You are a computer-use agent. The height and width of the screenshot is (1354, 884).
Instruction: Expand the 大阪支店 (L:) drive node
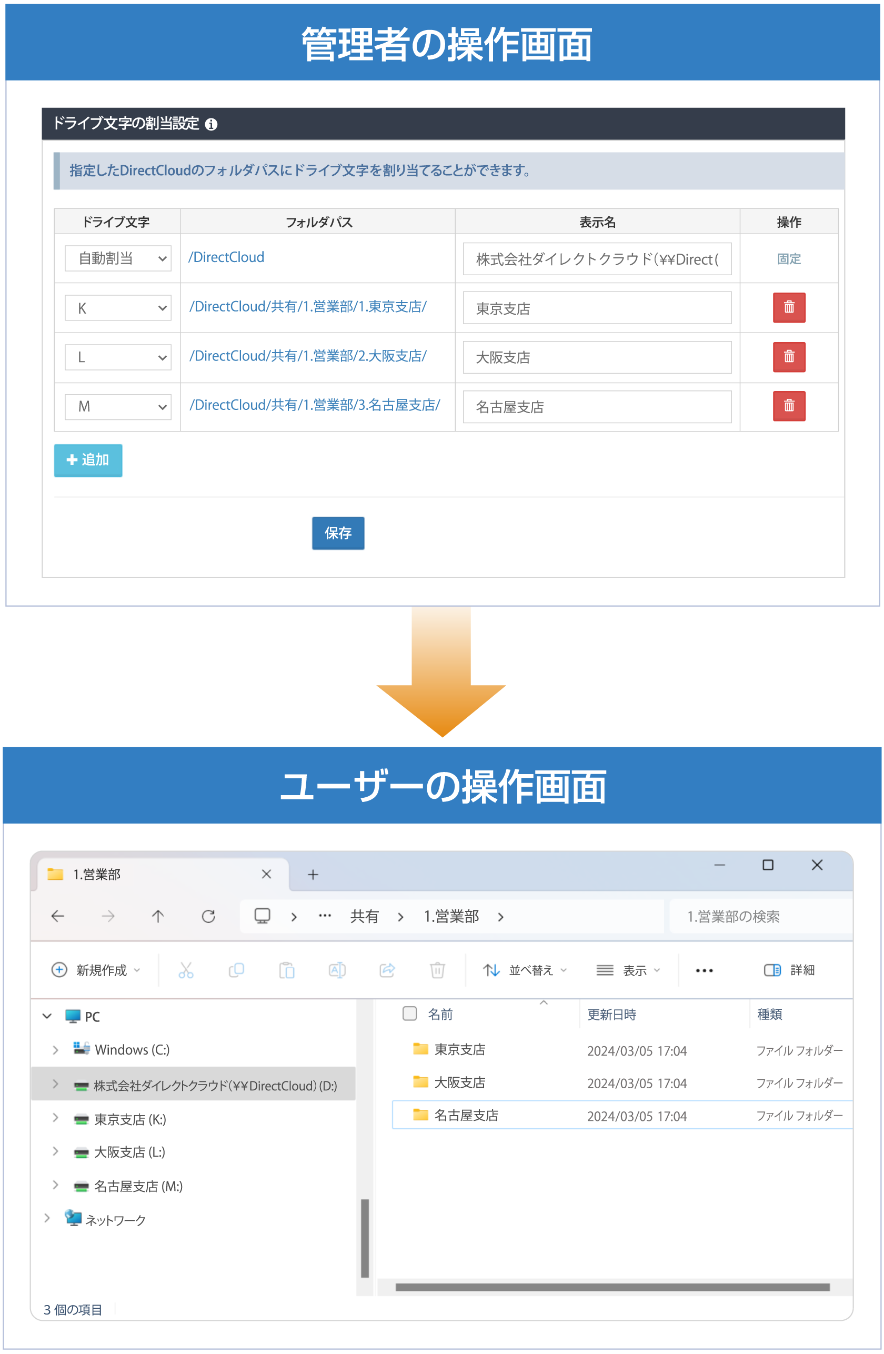click(55, 1150)
